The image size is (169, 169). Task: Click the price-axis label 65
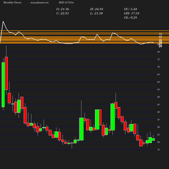[x=159, y=74]
